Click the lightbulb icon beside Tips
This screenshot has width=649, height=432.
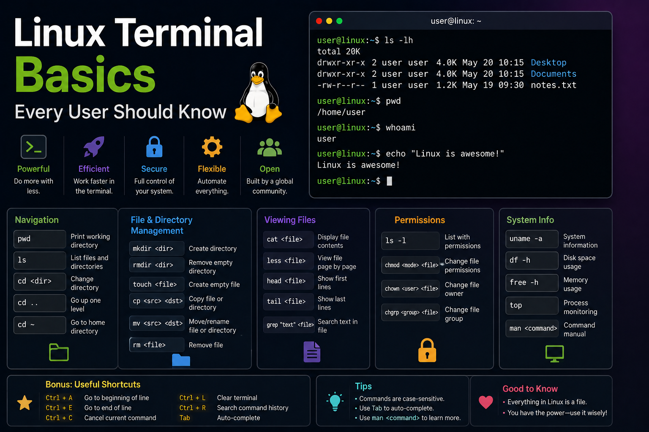[x=335, y=401]
